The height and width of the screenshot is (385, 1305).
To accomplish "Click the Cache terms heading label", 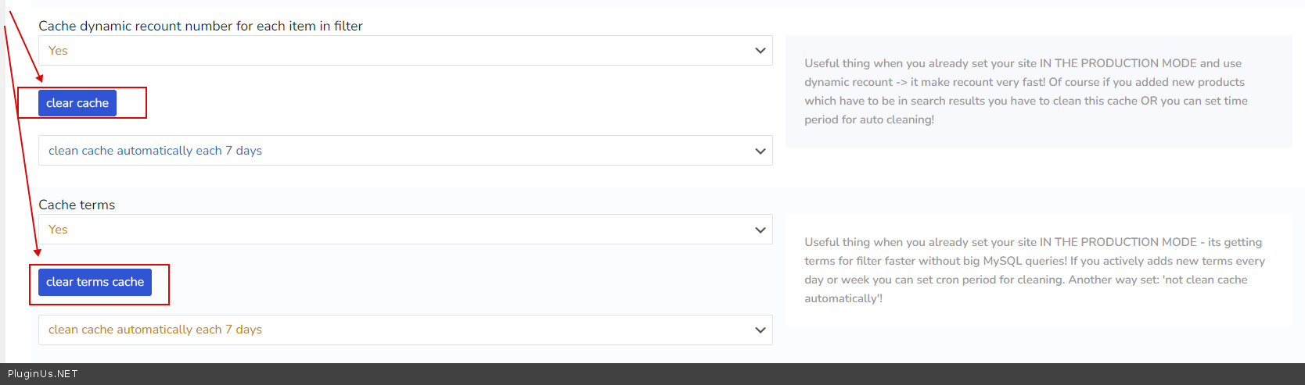I will click(x=77, y=205).
